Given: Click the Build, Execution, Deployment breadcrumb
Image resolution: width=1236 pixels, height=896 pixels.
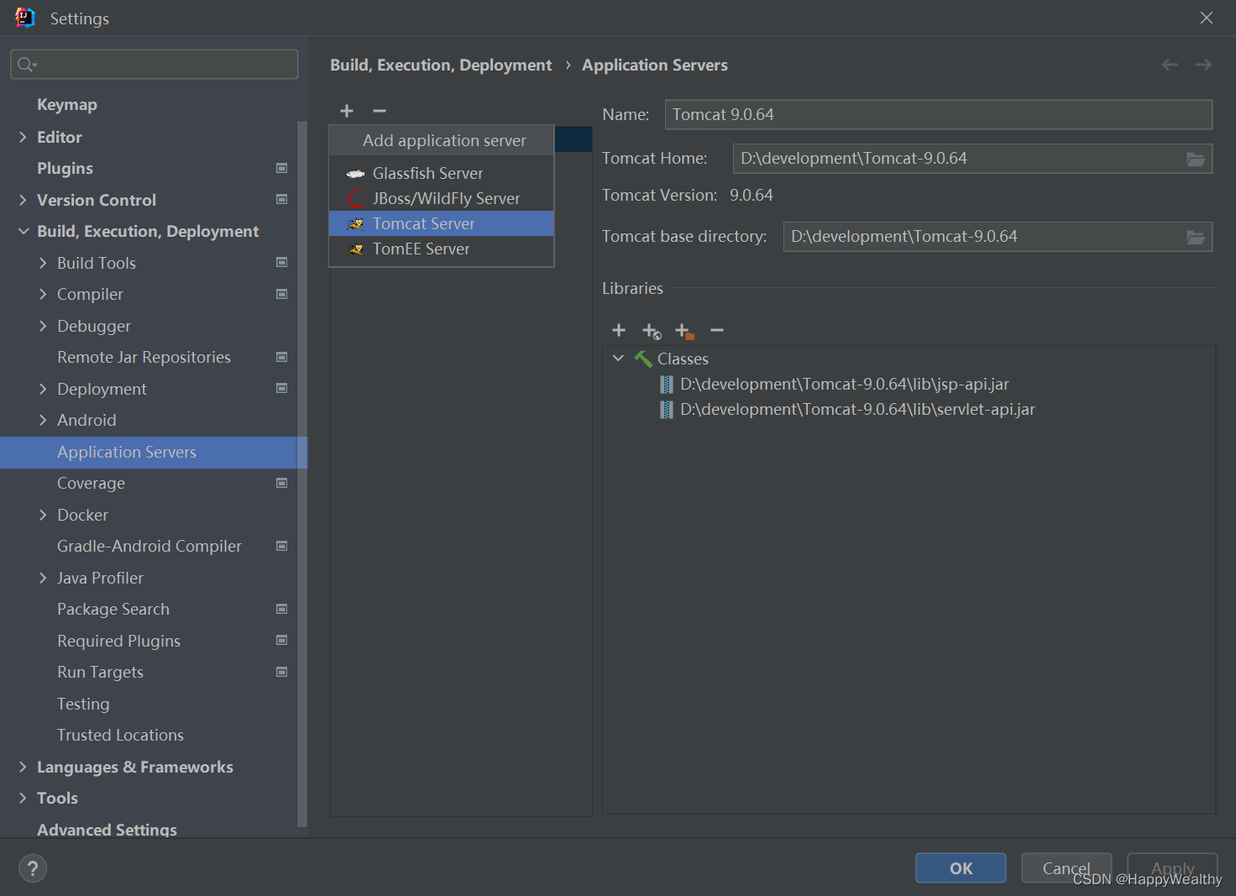Looking at the screenshot, I should [x=441, y=65].
